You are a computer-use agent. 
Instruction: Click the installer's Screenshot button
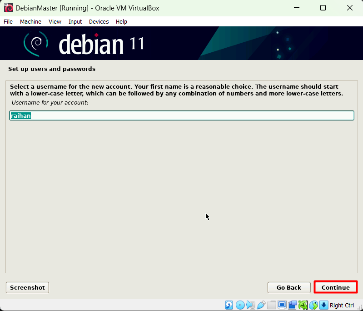27,287
